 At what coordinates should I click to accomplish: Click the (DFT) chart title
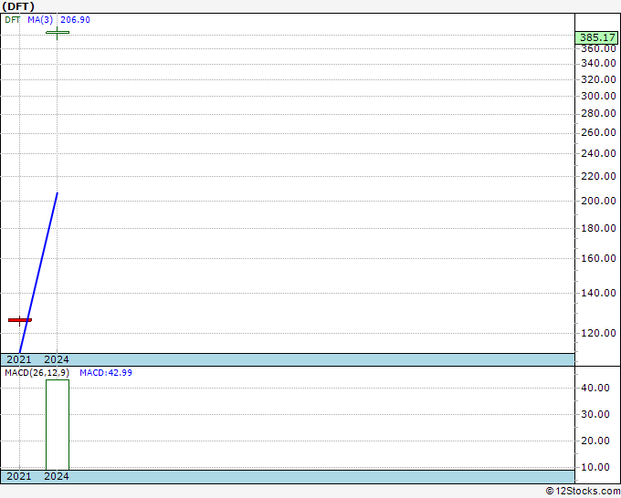[18, 6]
